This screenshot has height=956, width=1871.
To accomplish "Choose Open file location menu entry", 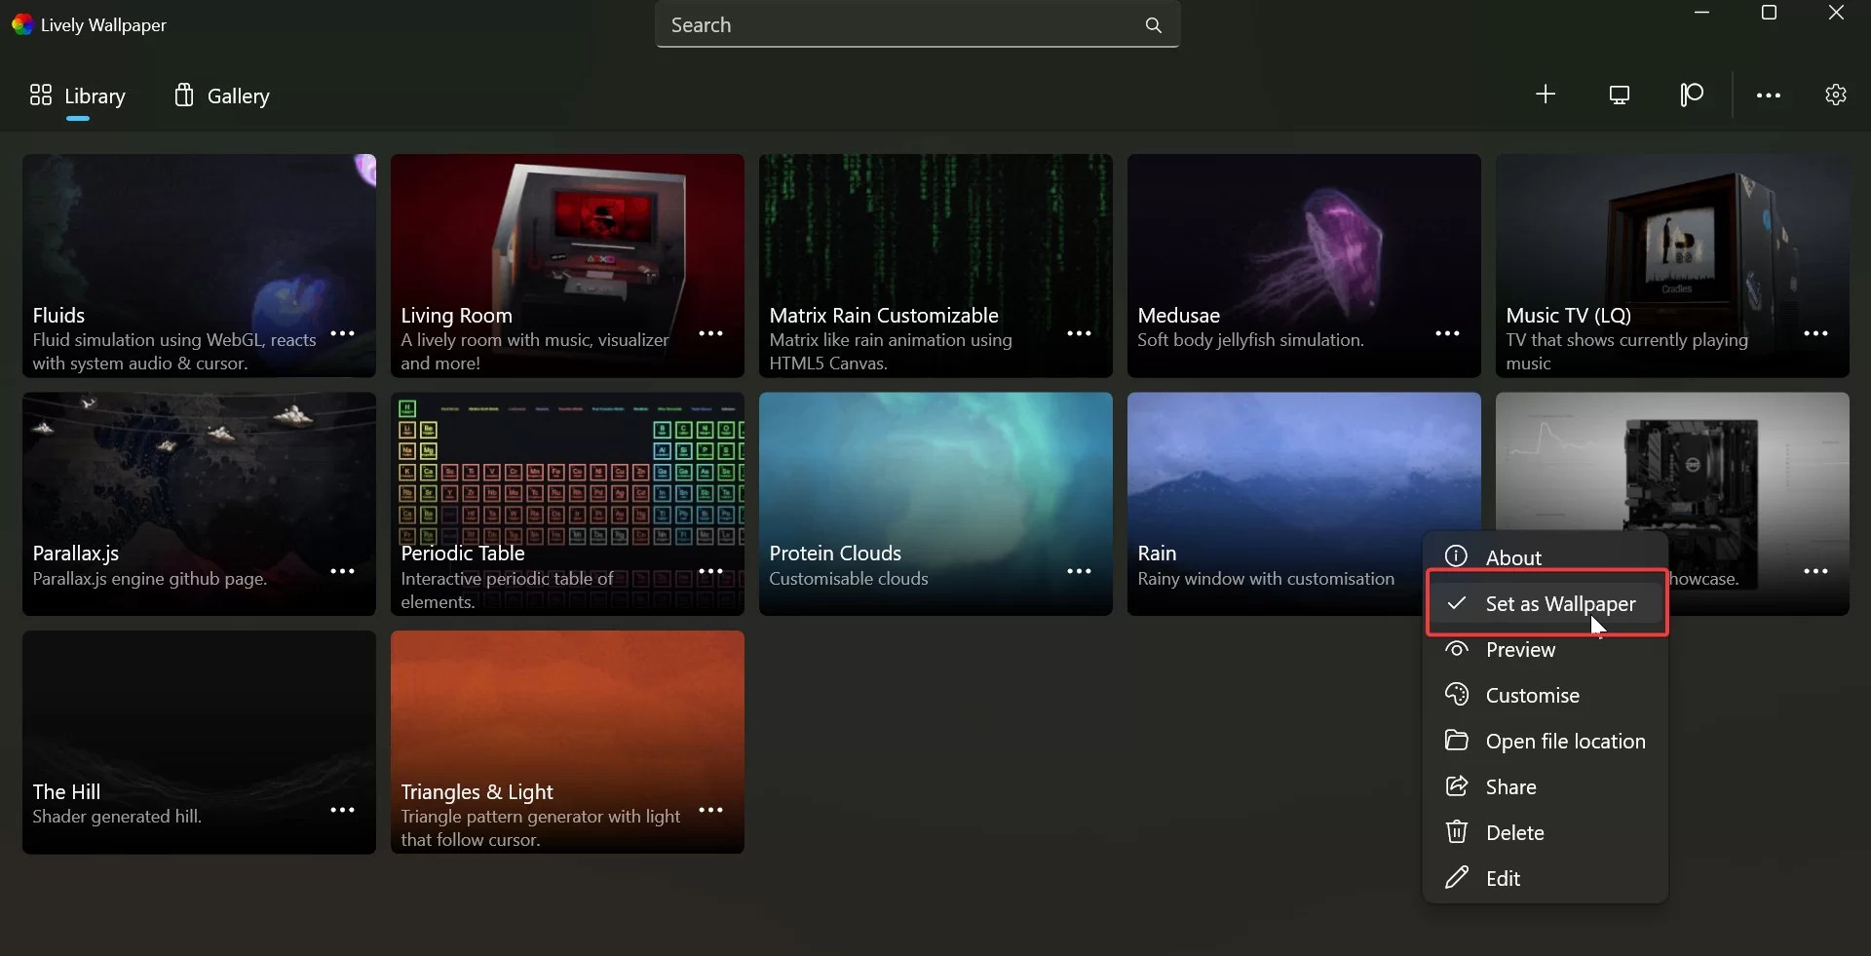I will [x=1546, y=741].
